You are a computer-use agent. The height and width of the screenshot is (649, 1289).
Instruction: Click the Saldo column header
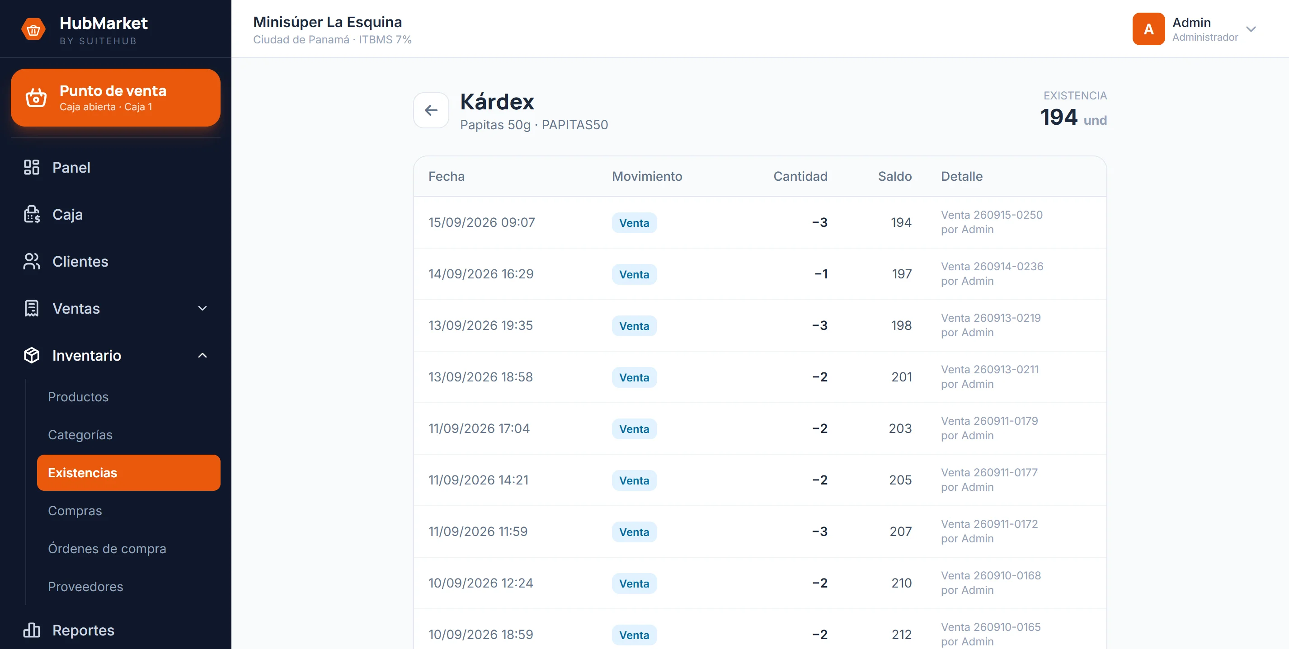point(895,176)
